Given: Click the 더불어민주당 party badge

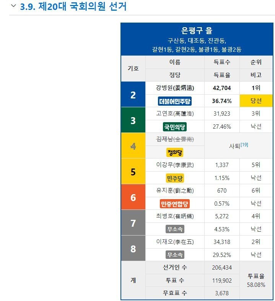Looking at the screenshot, I should 175,101.
